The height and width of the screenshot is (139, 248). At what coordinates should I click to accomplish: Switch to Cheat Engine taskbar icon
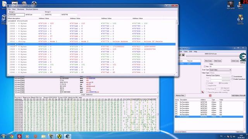point(67,136)
